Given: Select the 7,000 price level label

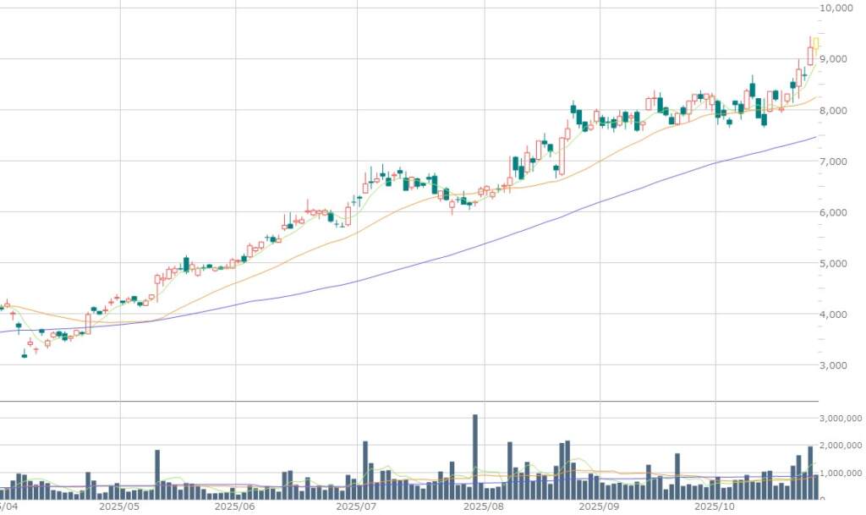Looking at the screenshot, I should click(x=836, y=162).
